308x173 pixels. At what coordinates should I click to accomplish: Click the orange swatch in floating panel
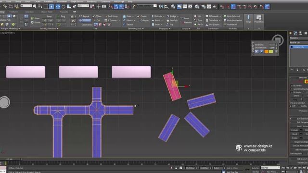pyautogui.click(x=266, y=51)
